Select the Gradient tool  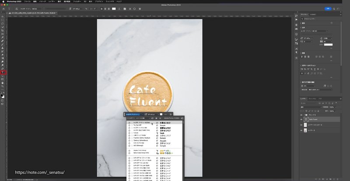click(3, 58)
